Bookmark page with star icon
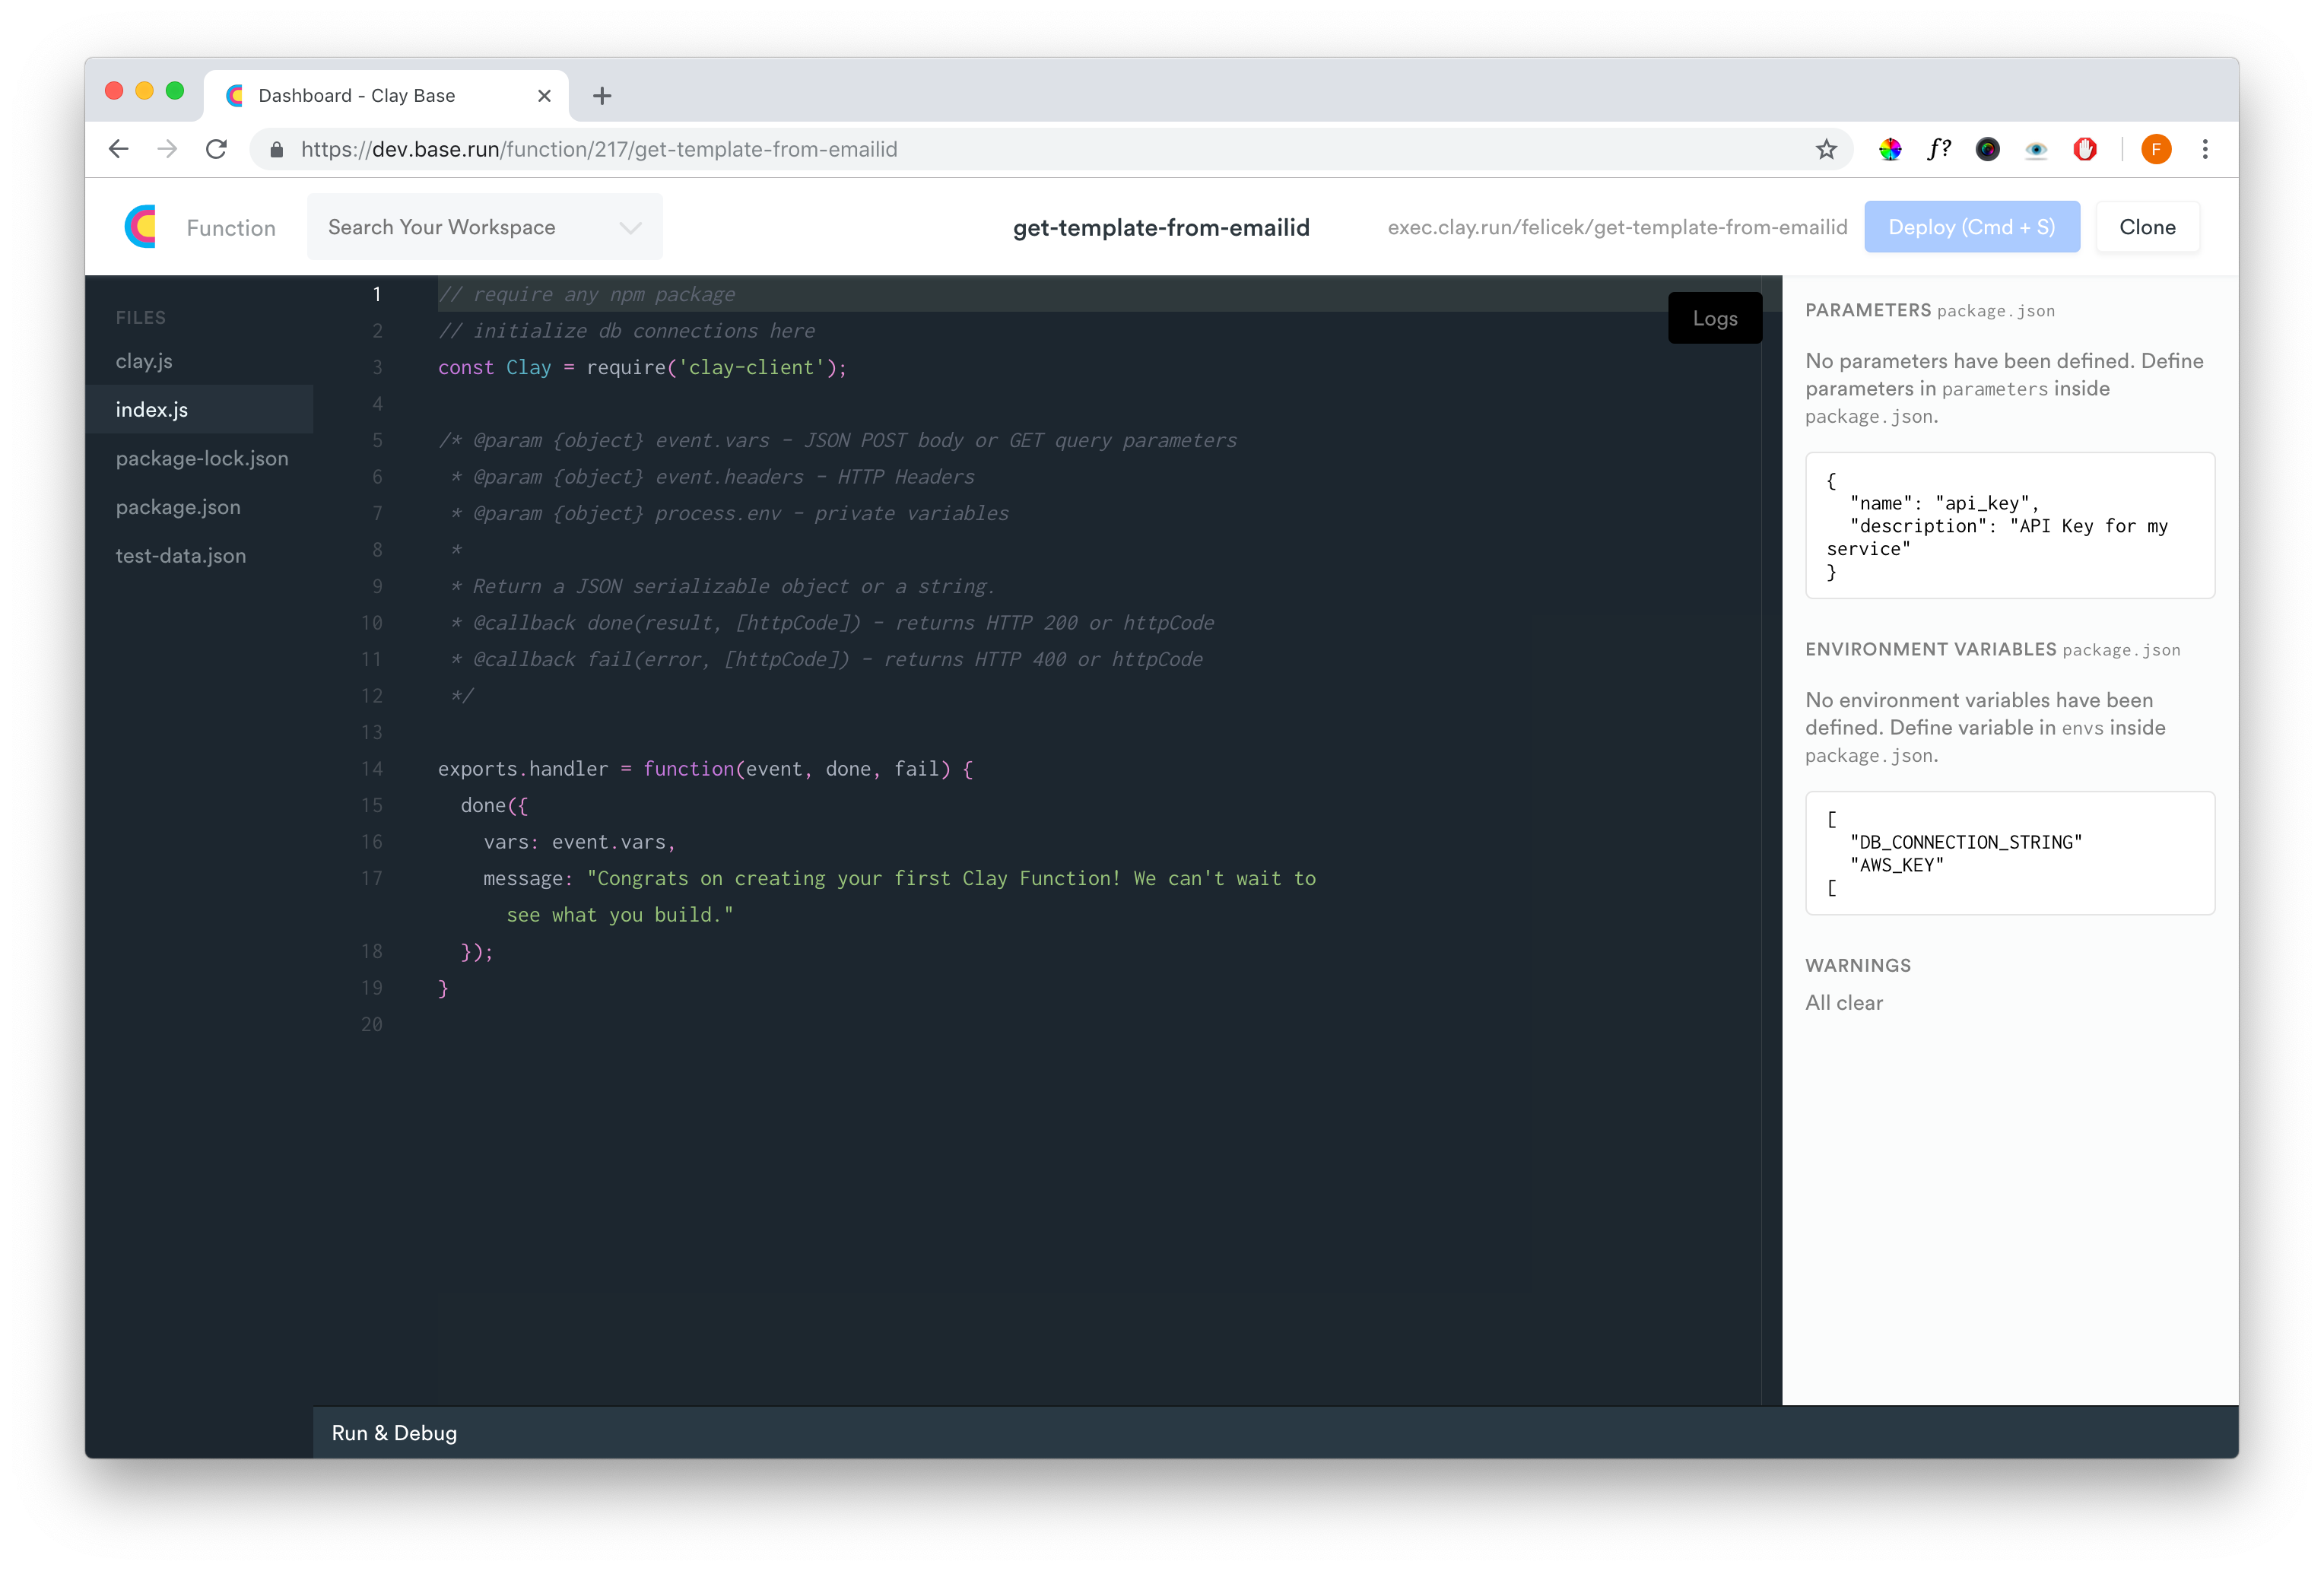This screenshot has height=1571, width=2324. pos(1826,149)
